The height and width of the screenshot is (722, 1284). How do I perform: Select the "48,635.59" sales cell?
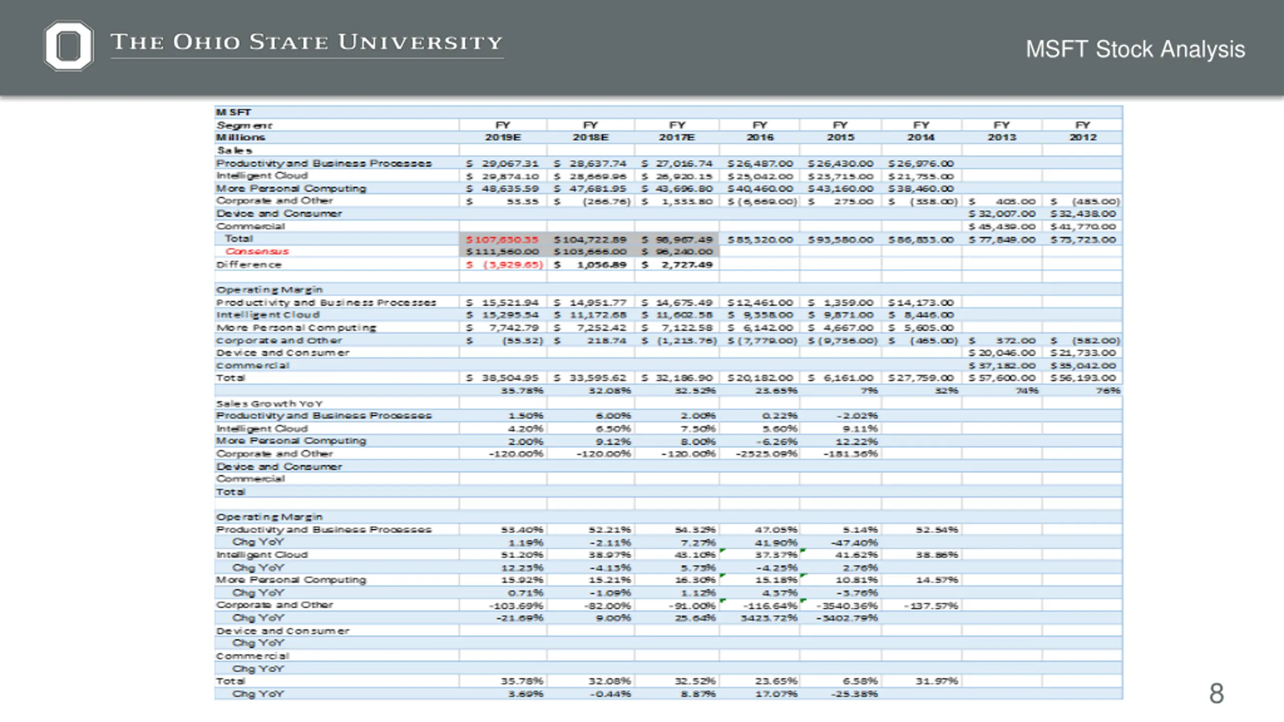point(510,189)
